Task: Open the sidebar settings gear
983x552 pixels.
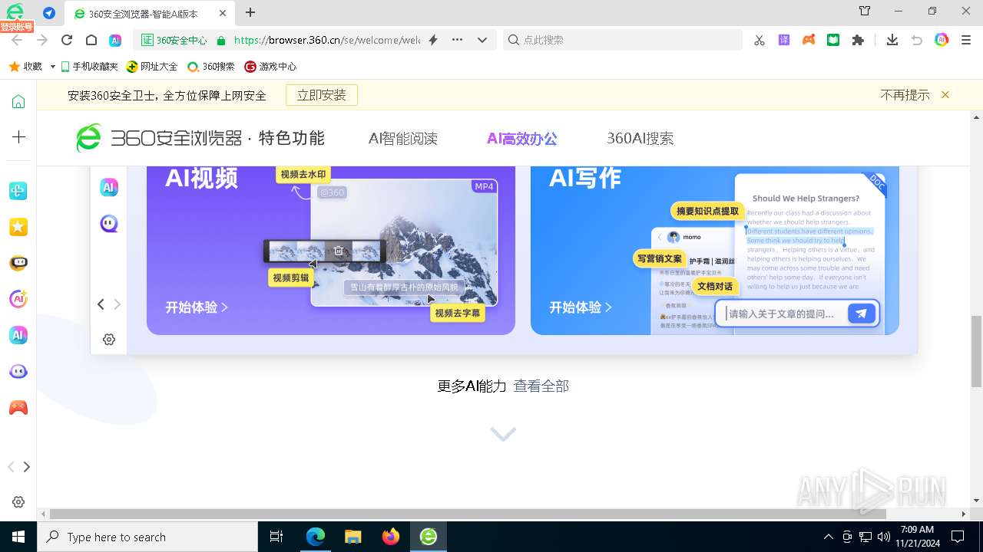Action: pyautogui.click(x=18, y=502)
